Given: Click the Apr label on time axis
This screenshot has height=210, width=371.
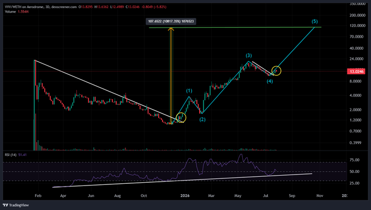Looking at the screenshot, I should [63, 196].
